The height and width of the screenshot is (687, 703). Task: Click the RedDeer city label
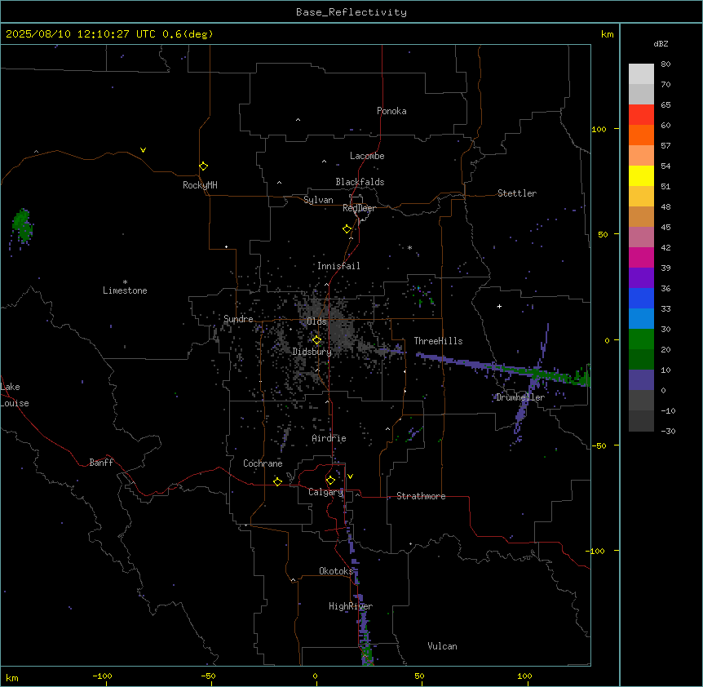coord(359,208)
